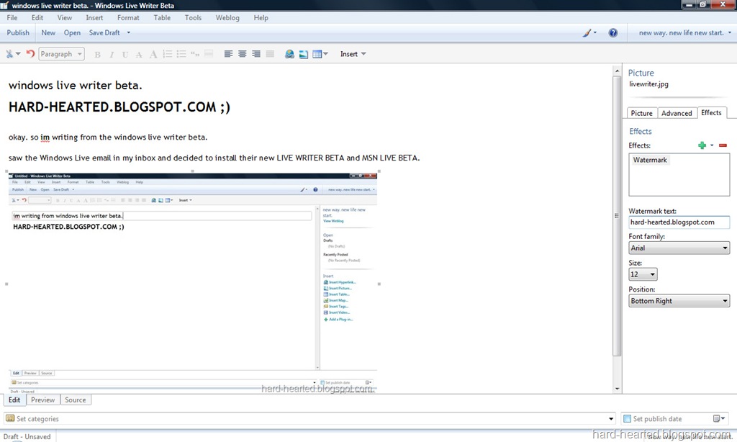This screenshot has width=737, height=442.
Task: Expand the table icon's dropdown arrow
Action: [x=326, y=54]
